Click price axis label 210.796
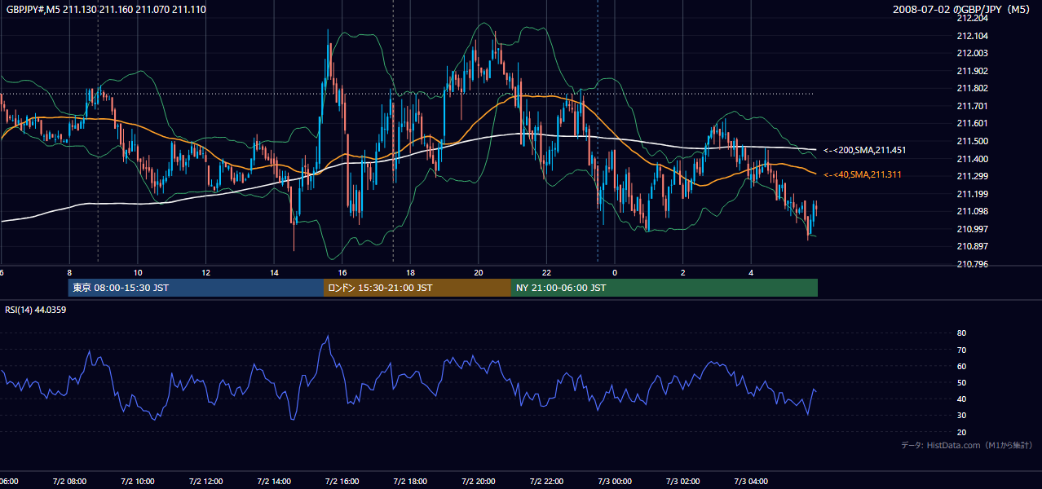This screenshot has width=1042, height=489. click(972, 264)
